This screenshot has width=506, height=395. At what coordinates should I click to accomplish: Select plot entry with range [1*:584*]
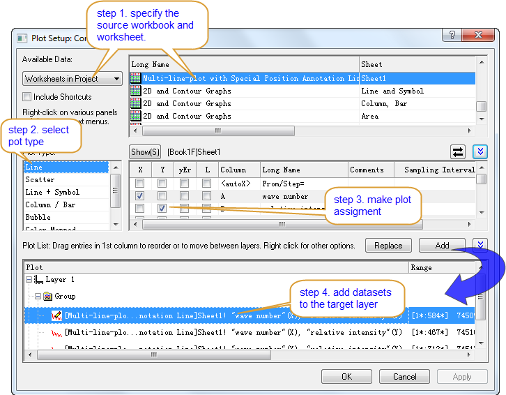point(250,315)
